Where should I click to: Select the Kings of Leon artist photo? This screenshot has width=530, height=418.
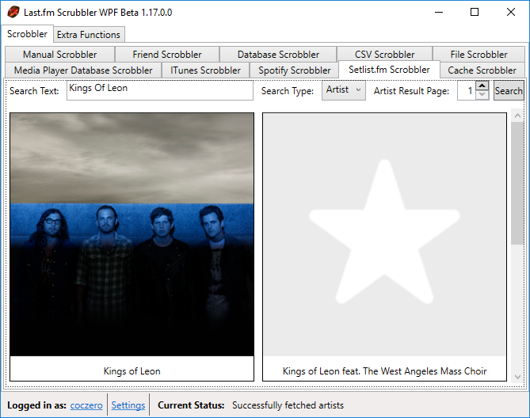click(132, 234)
